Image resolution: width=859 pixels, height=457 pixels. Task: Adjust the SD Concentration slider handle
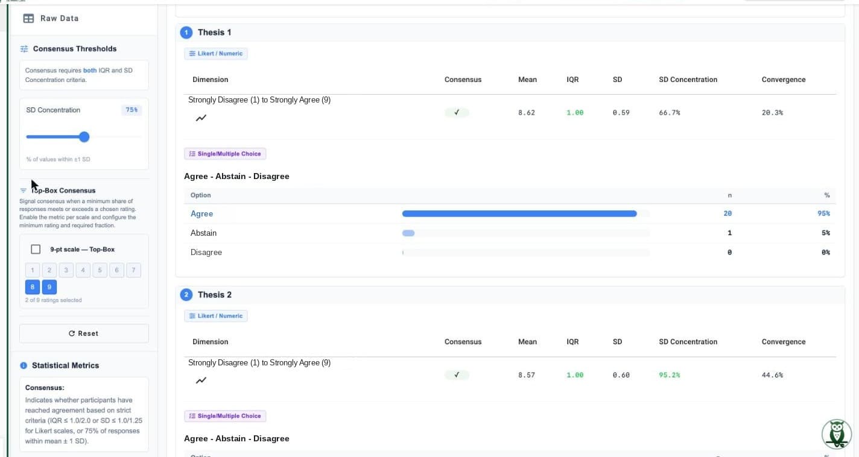(x=84, y=137)
